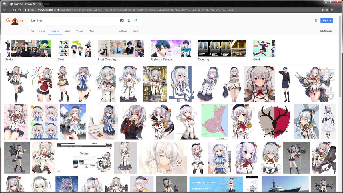Open a new browser tab
This screenshot has height=193, width=343.
[47, 4]
